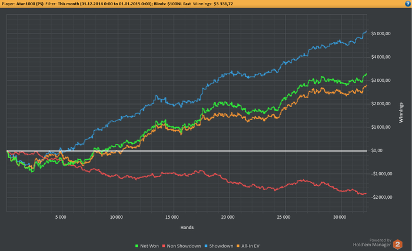The width and height of the screenshot is (412, 251).
Task: Toggle the red Non Showdown legend swatch
Action: coord(164,246)
